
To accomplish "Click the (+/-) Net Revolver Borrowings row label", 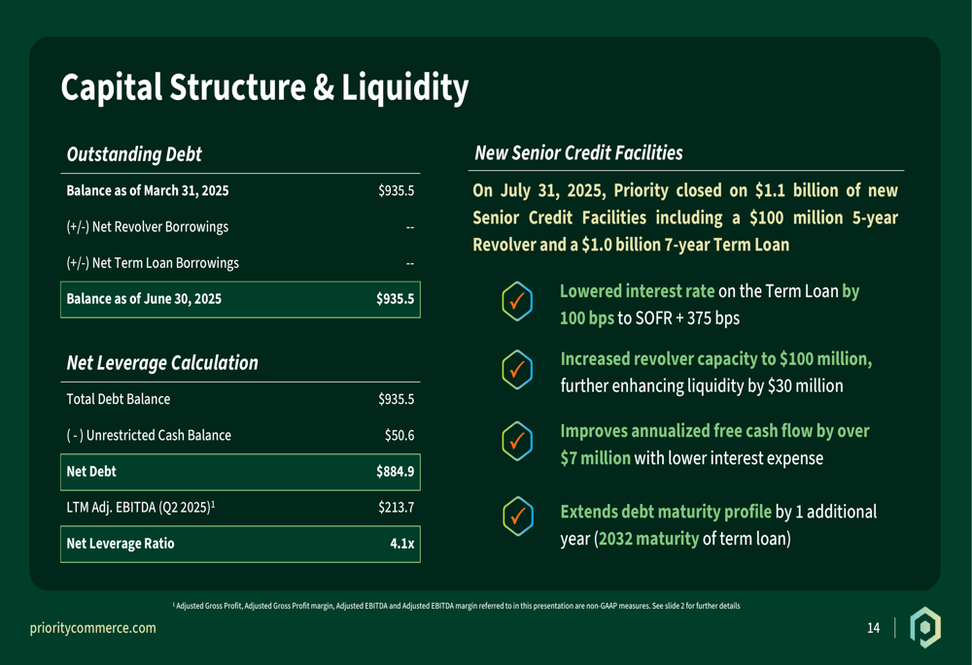I will [x=148, y=227].
